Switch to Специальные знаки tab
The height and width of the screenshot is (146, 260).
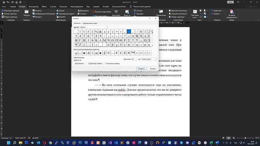pos(90,24)
